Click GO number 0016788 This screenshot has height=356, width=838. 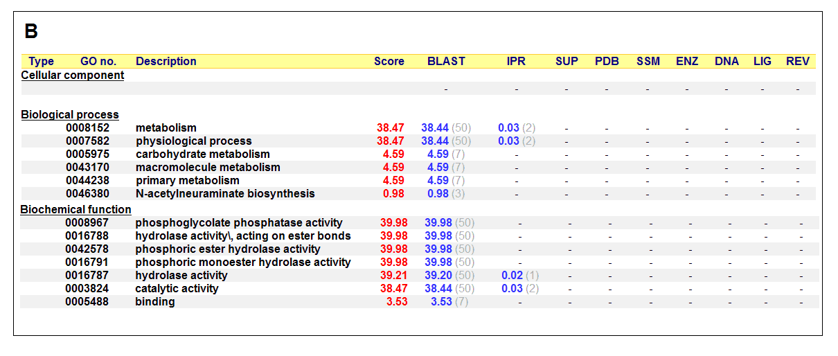[87, 235]
